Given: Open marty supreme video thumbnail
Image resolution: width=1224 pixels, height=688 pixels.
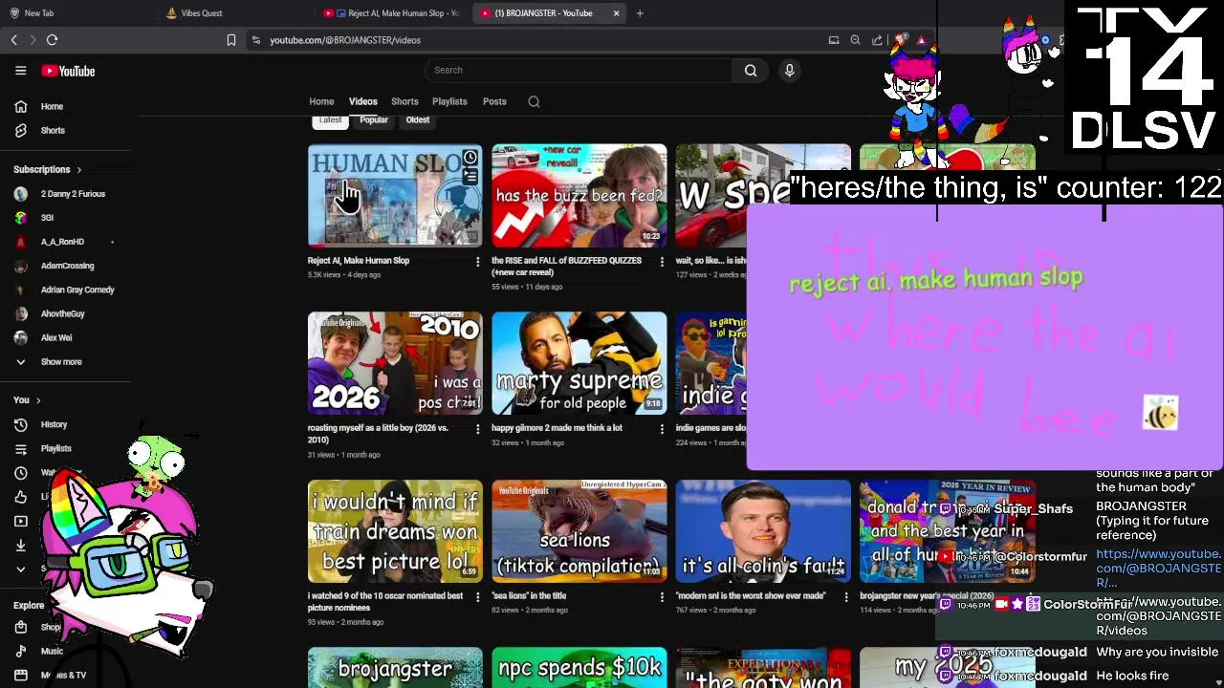Looking at the screenshot, I should 579,363.
